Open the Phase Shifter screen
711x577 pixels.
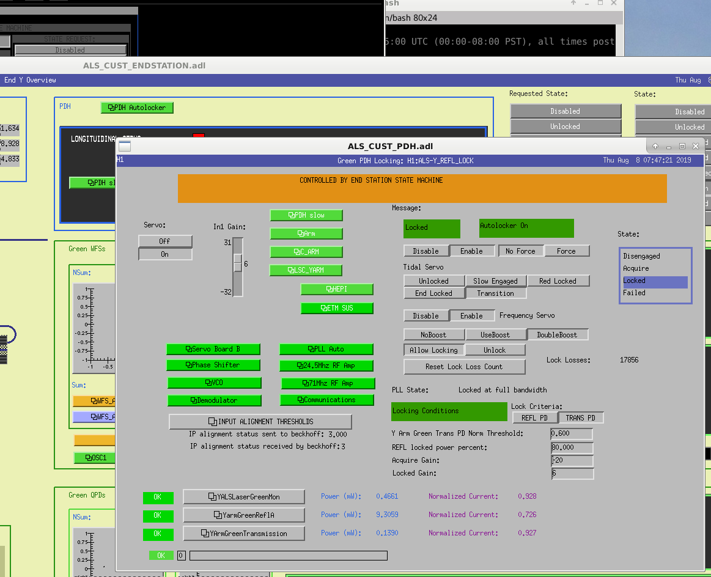click(x=213, y=365)
